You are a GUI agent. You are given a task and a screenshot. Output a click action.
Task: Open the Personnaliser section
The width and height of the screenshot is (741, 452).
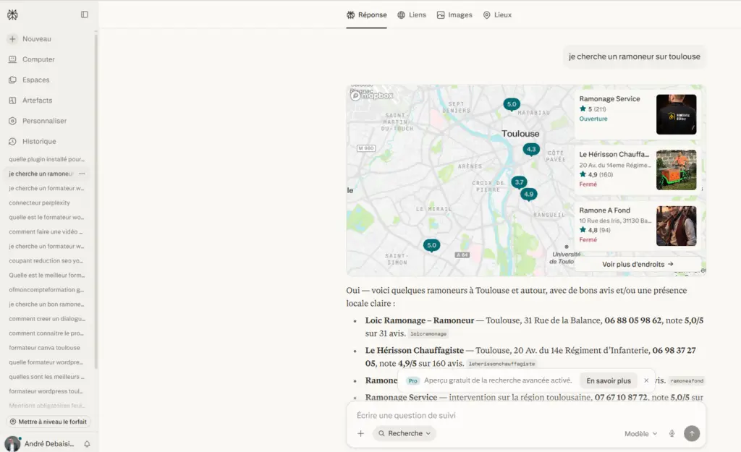pos(44,121)
